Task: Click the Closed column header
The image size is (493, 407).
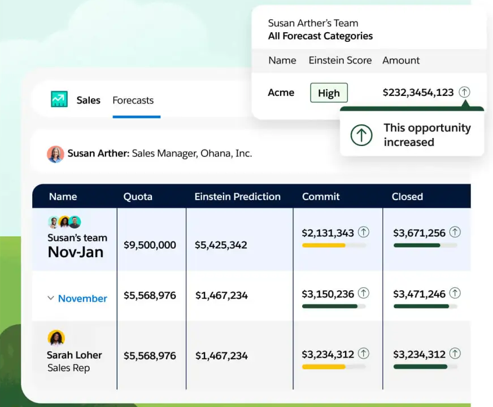Action: [x=407, y=196]
